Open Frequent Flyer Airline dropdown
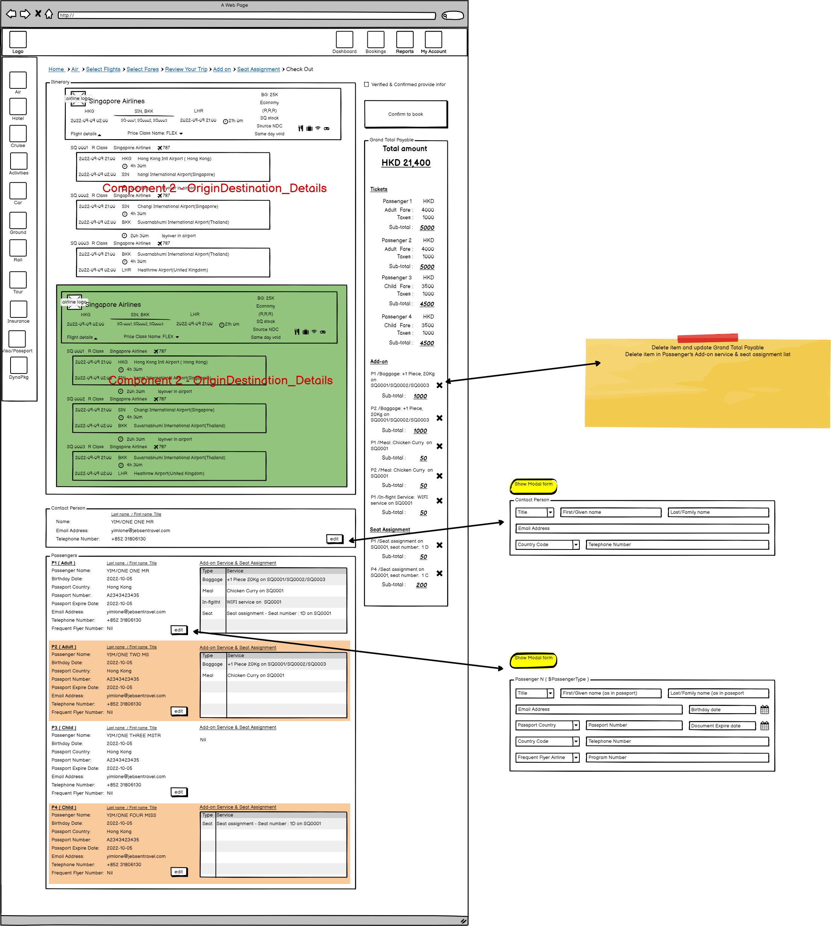 coord(576,757)
